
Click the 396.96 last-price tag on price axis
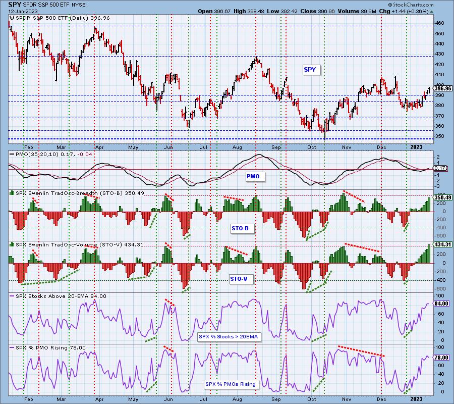443,88
